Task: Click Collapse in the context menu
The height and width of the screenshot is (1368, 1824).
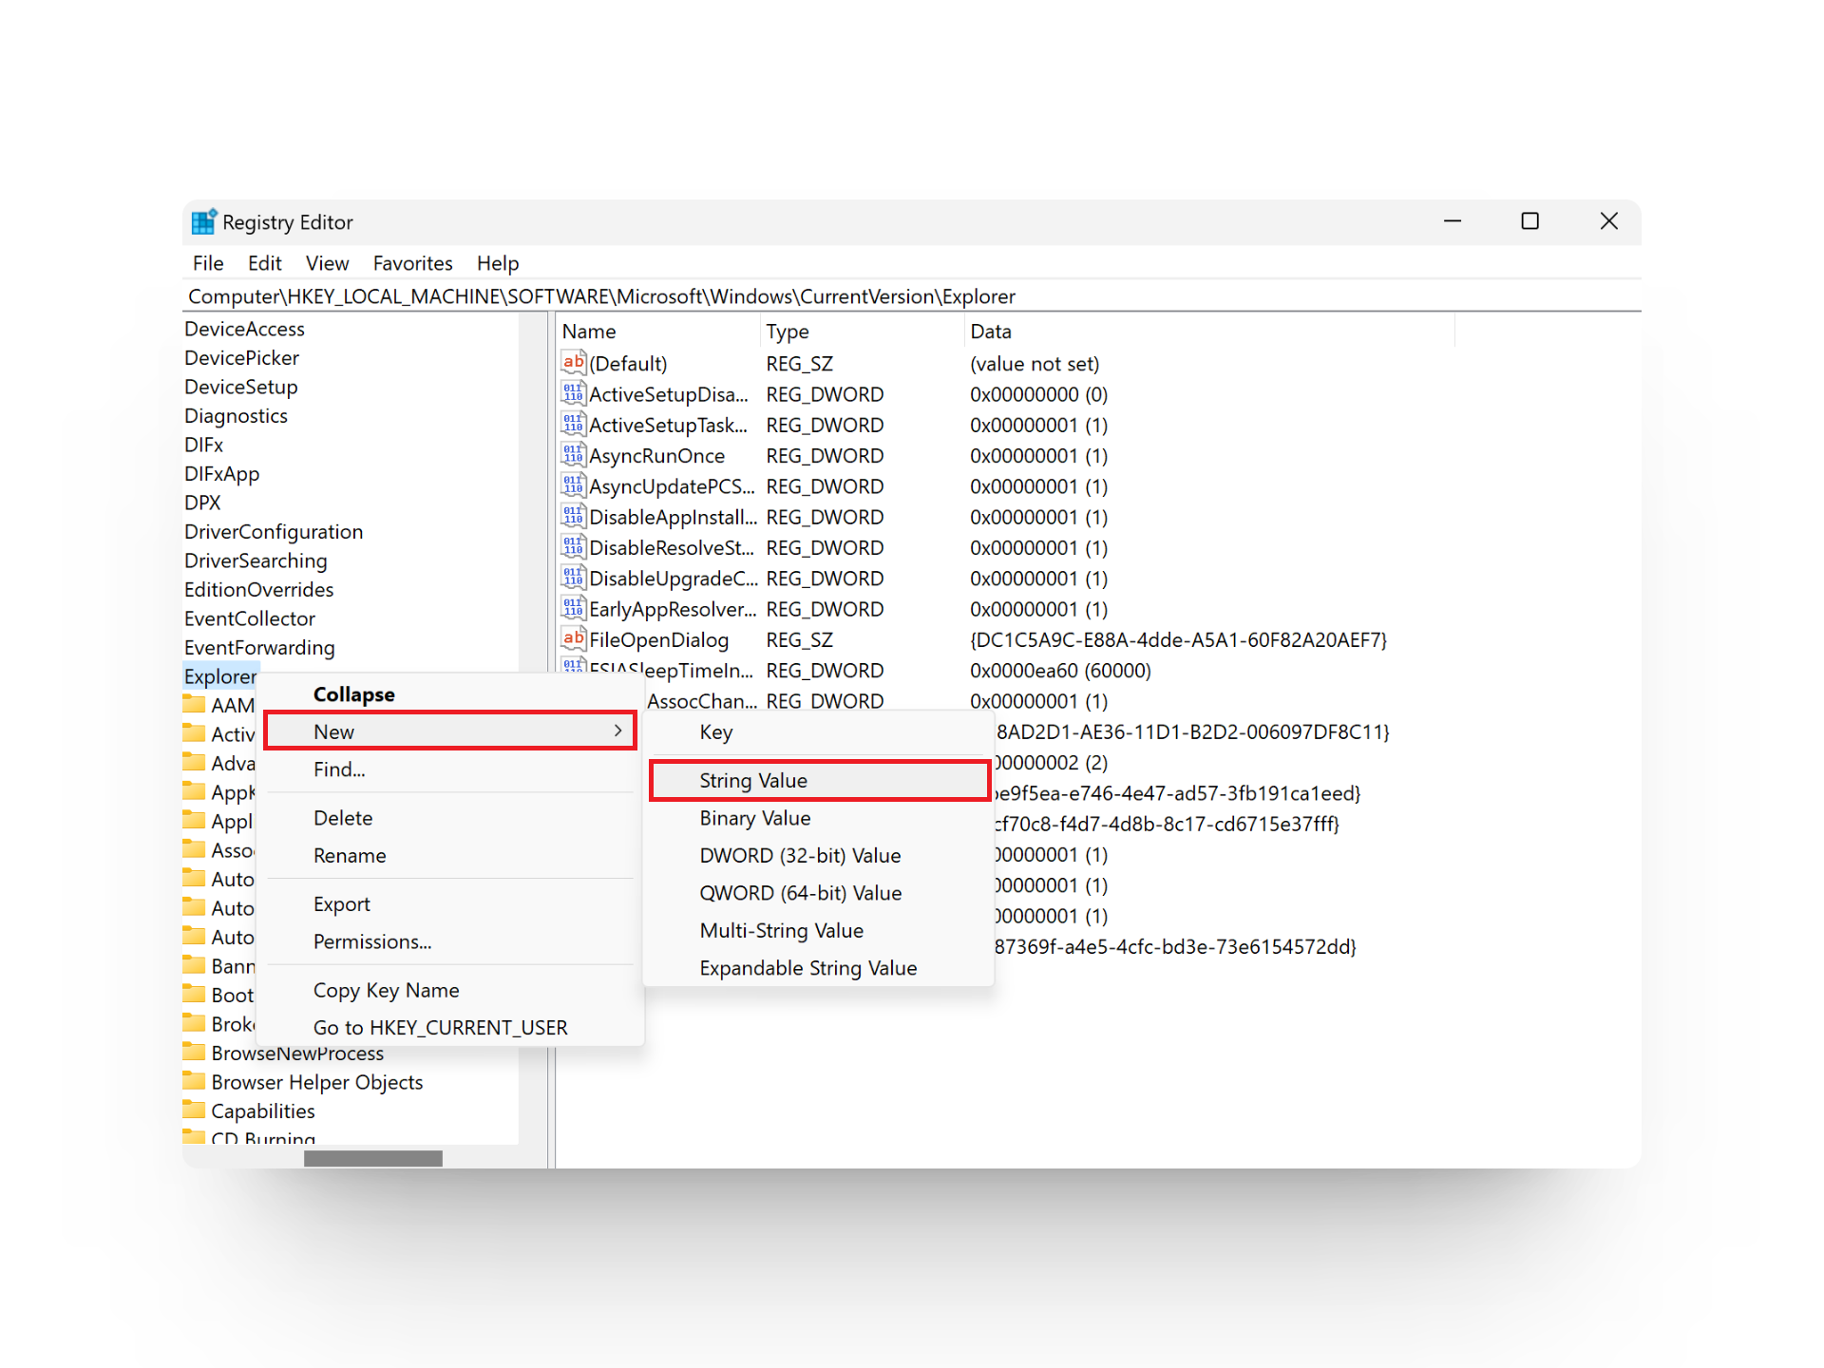Action: [352, 693]
